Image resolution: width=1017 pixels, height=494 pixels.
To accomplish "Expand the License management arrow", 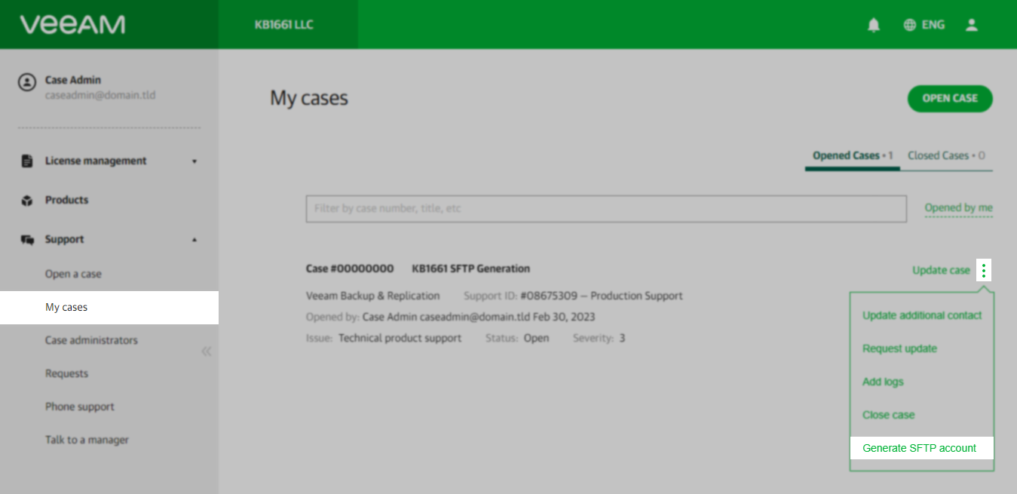I will coord(195,161).
